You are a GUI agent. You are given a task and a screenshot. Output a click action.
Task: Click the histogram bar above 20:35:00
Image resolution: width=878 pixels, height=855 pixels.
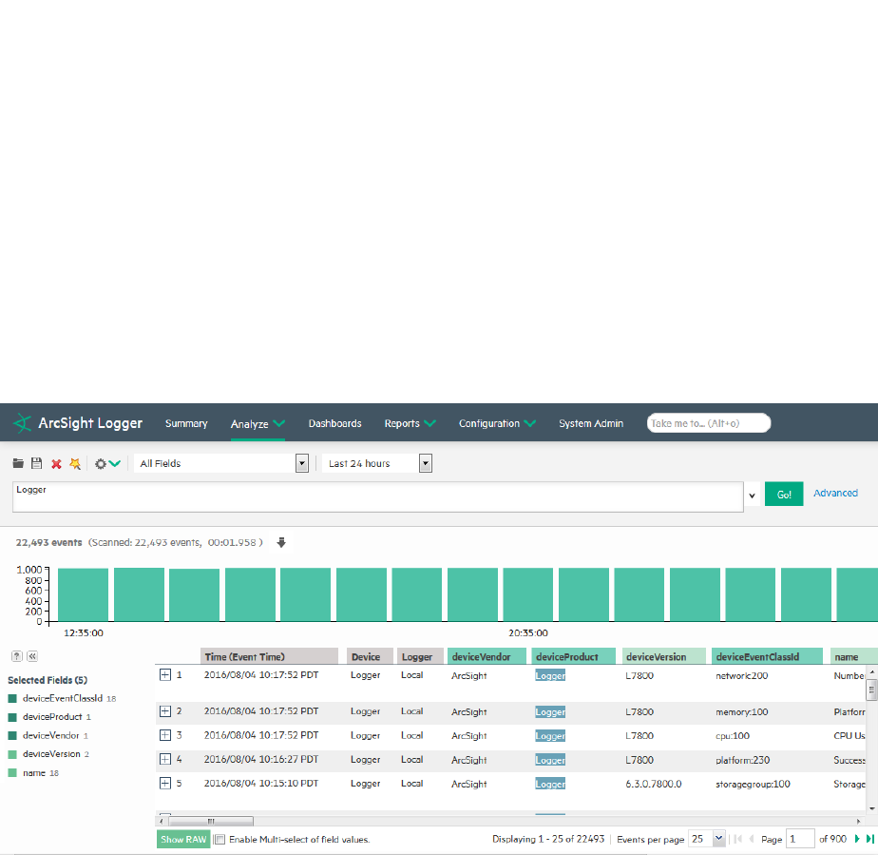(x=528, y=594)
